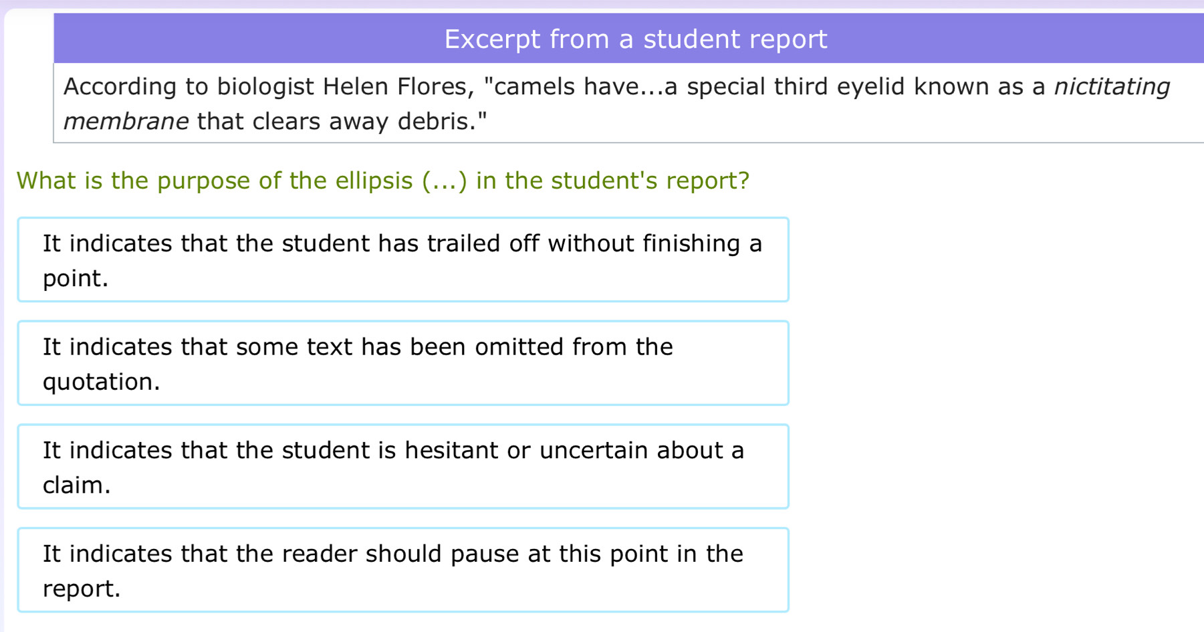1204x632 pixels.
Task: Click the italic word 'nictitating' in the excerpt
Action: pyautogui.click(x=1112, y=87)
